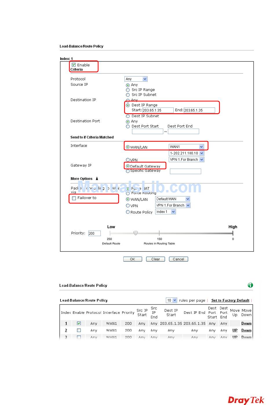275x405 pixels.
Task: Click the 203.65.1.35 Dest IP Start cell
Action: point(171,323)
